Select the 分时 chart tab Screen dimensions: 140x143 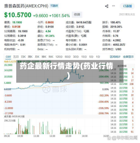pos(8,57)
